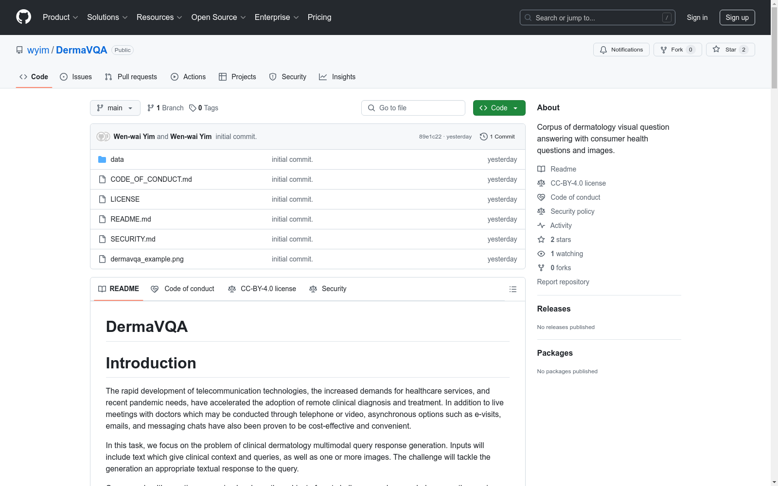Screen dimensions: 778x486
Task: Open the CODE_OF_CONDUCT.md file name
Action: pyautogui.click(x=151, y=179)
